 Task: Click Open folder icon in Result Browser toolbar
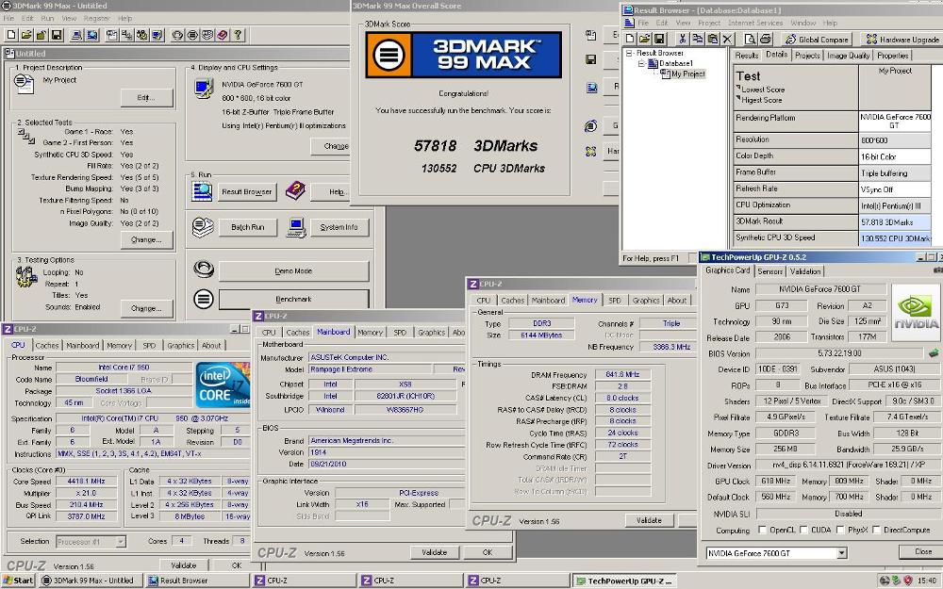click(x=644, y=39)
